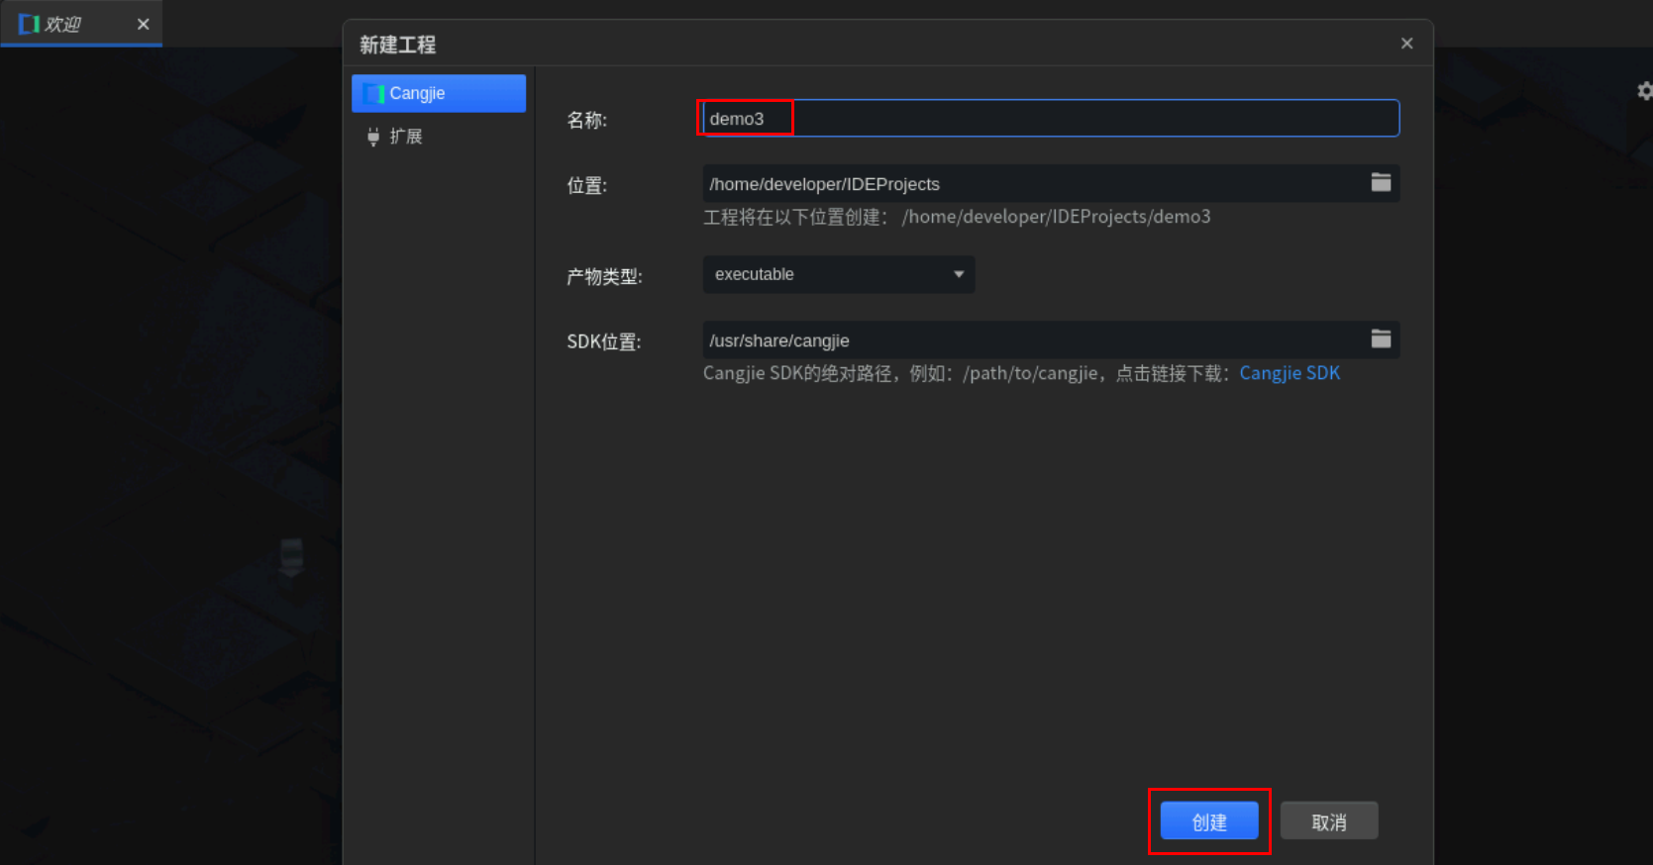Screen dimensions: 1653x865
Task: Click the 取消 cancel button
Action: point(1329,821)
